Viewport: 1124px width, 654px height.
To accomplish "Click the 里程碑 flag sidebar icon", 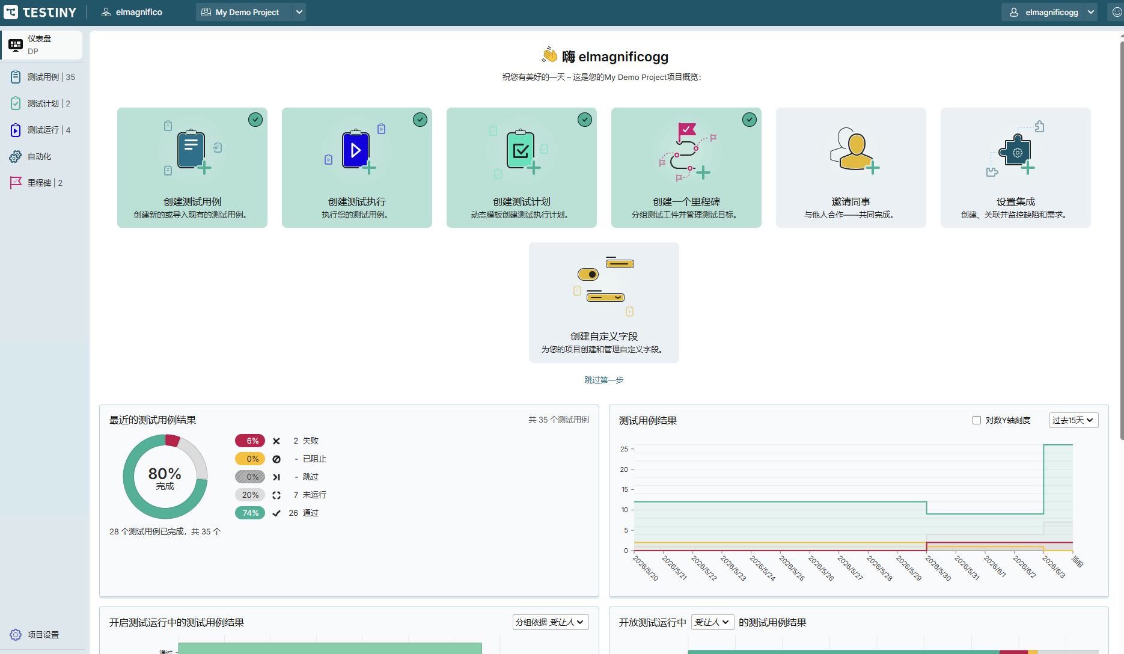I will [x=16, y=183].
